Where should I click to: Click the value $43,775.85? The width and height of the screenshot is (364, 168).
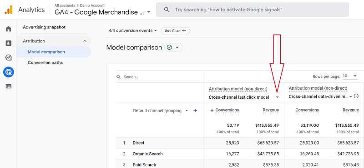268,154
